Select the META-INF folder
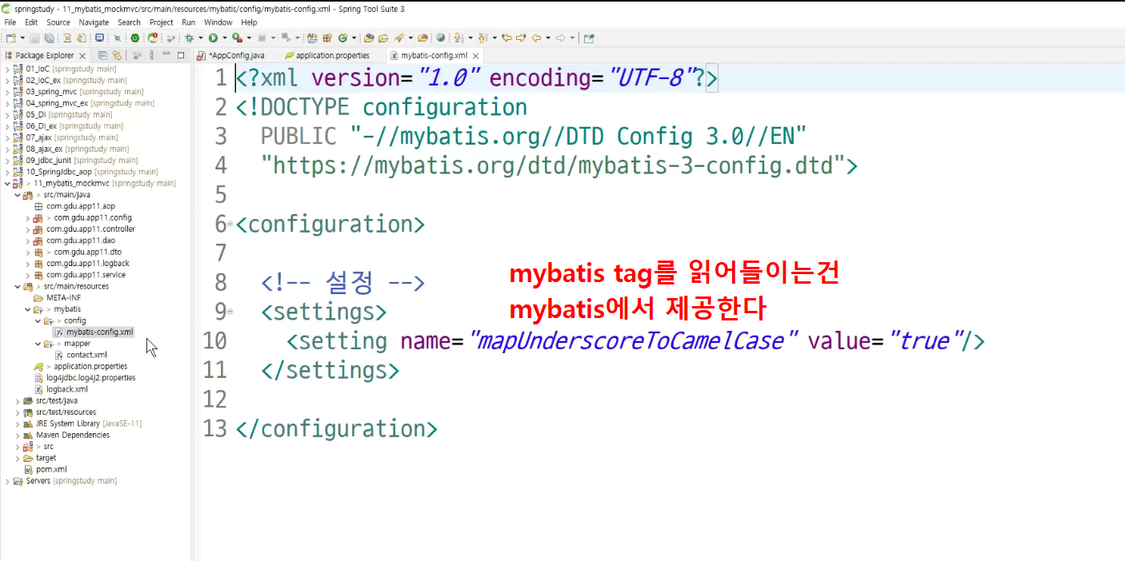The width and height of the screenshot is (1125, 561). coord(63,298)
